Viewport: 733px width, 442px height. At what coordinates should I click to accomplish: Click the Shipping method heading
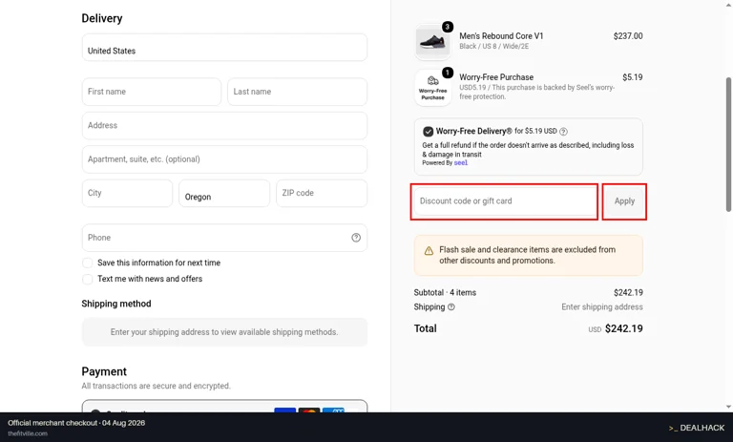[x=116, y=304]
